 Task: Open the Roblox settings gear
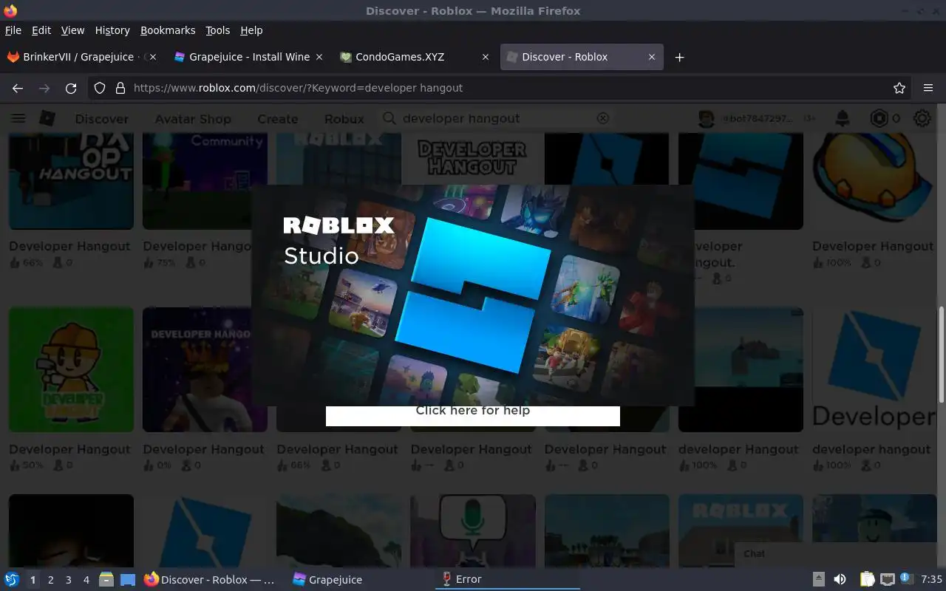point(922,118)
